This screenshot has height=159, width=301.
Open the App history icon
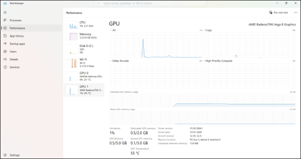point(5,36)
